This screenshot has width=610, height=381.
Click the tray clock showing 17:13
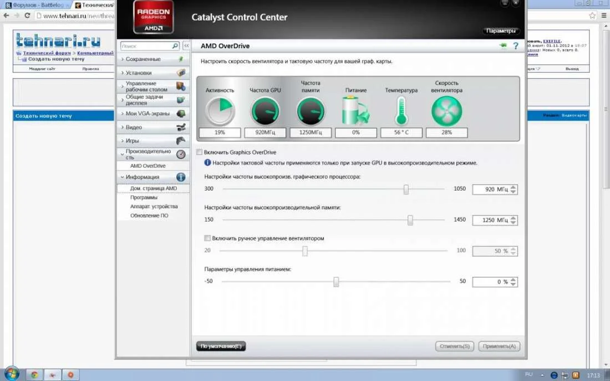tap(593, 375)
